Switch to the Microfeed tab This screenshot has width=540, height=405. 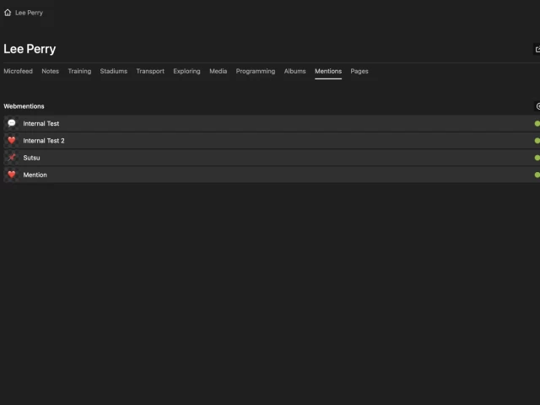click(x=18, y=72)
